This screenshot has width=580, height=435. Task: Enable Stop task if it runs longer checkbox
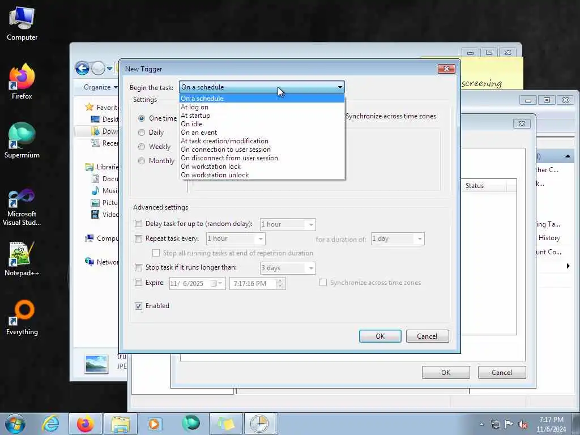coord(138,267)
